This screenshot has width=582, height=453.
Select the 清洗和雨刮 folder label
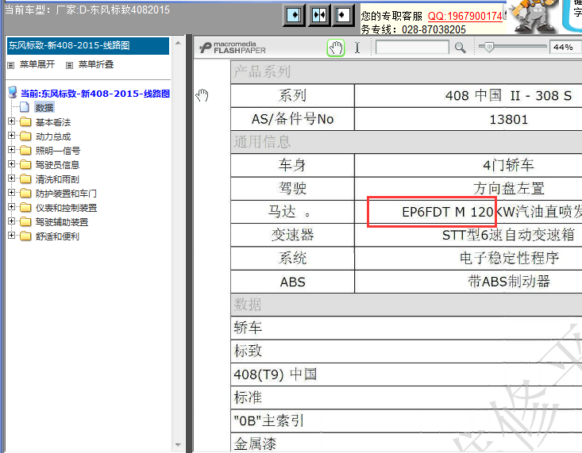(x=57, y=179)
